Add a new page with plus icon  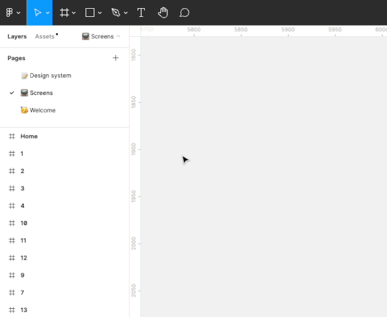pyautogui.click(x=115, y=58)
